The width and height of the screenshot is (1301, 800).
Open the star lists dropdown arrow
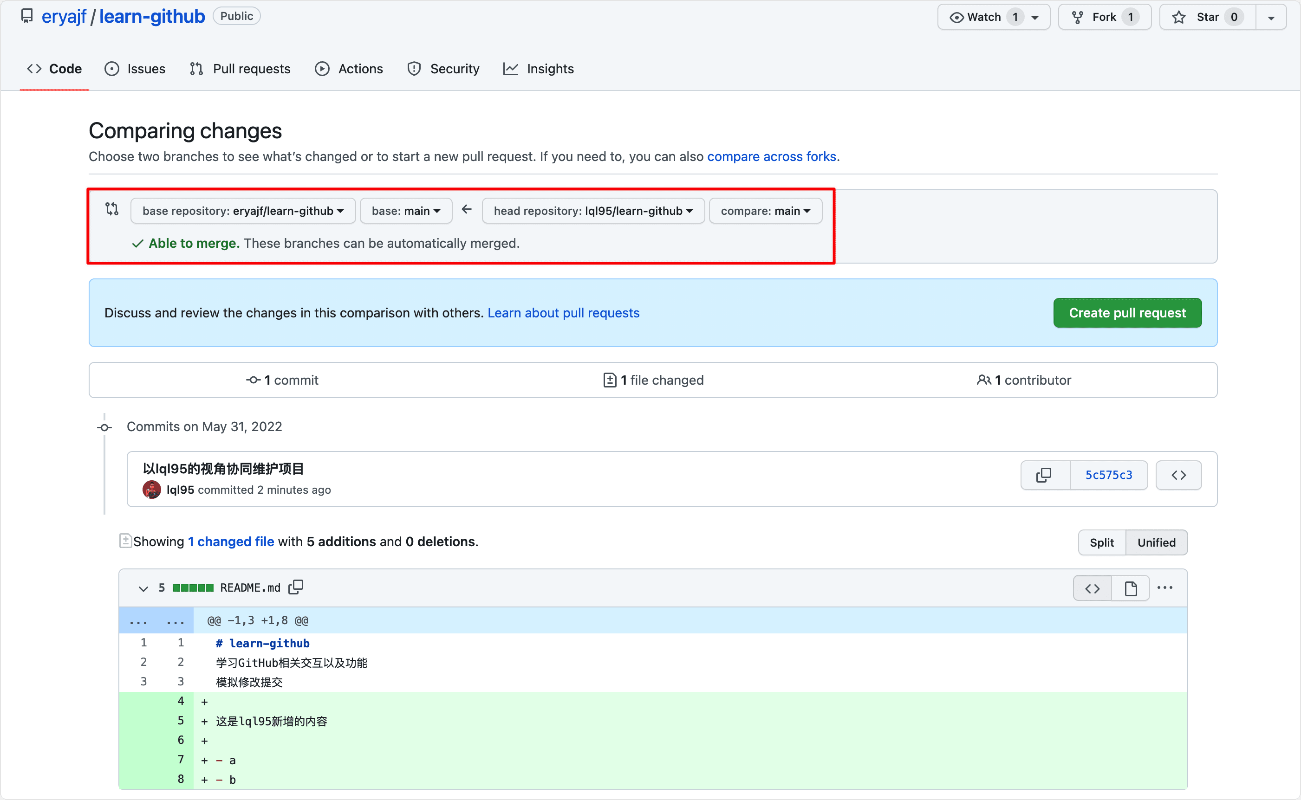point(1271,18)
